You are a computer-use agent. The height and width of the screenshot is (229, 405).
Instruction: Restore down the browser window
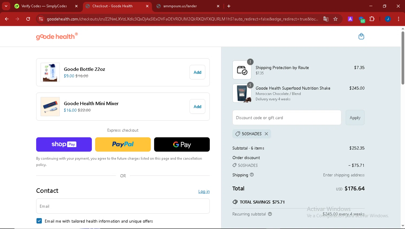[x=384, y=6]
